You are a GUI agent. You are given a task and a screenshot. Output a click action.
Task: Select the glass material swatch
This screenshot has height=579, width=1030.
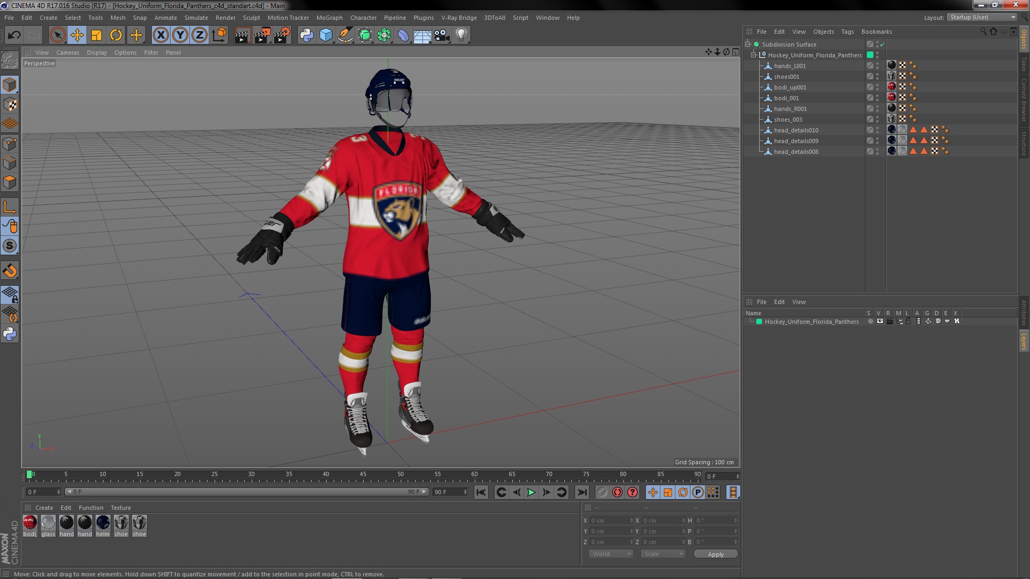click(48, 525)
